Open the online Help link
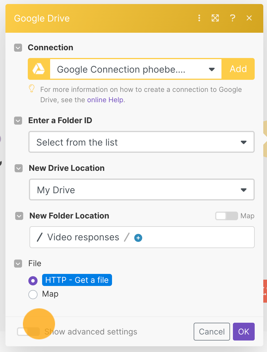Screen dimensions: 267x352 click(x=105, y=100)
